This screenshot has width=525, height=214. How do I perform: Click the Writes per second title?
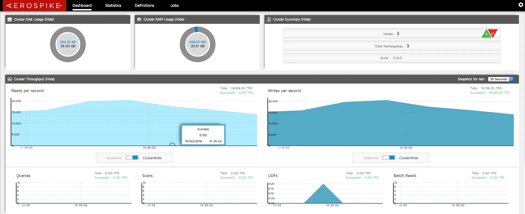point(284,91)
